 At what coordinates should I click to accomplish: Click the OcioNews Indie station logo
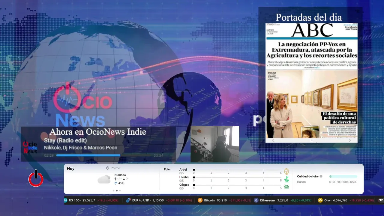click(30, 148)
